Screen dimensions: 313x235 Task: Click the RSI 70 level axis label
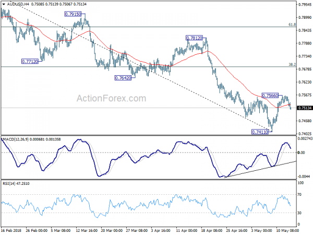[299, 194]
